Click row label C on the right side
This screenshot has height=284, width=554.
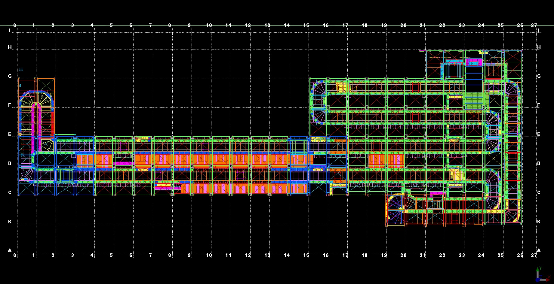tap(539, 193)
